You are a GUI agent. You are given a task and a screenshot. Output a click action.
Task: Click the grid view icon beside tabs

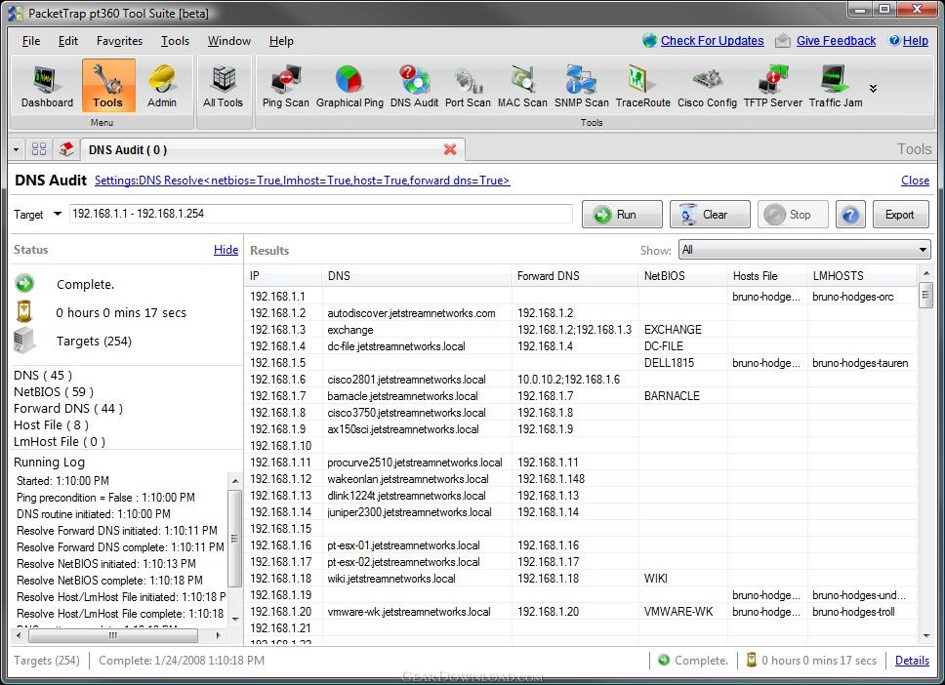tap(39, 149)
